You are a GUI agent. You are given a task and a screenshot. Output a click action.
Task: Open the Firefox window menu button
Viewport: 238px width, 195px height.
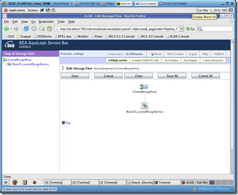[4, 16]
